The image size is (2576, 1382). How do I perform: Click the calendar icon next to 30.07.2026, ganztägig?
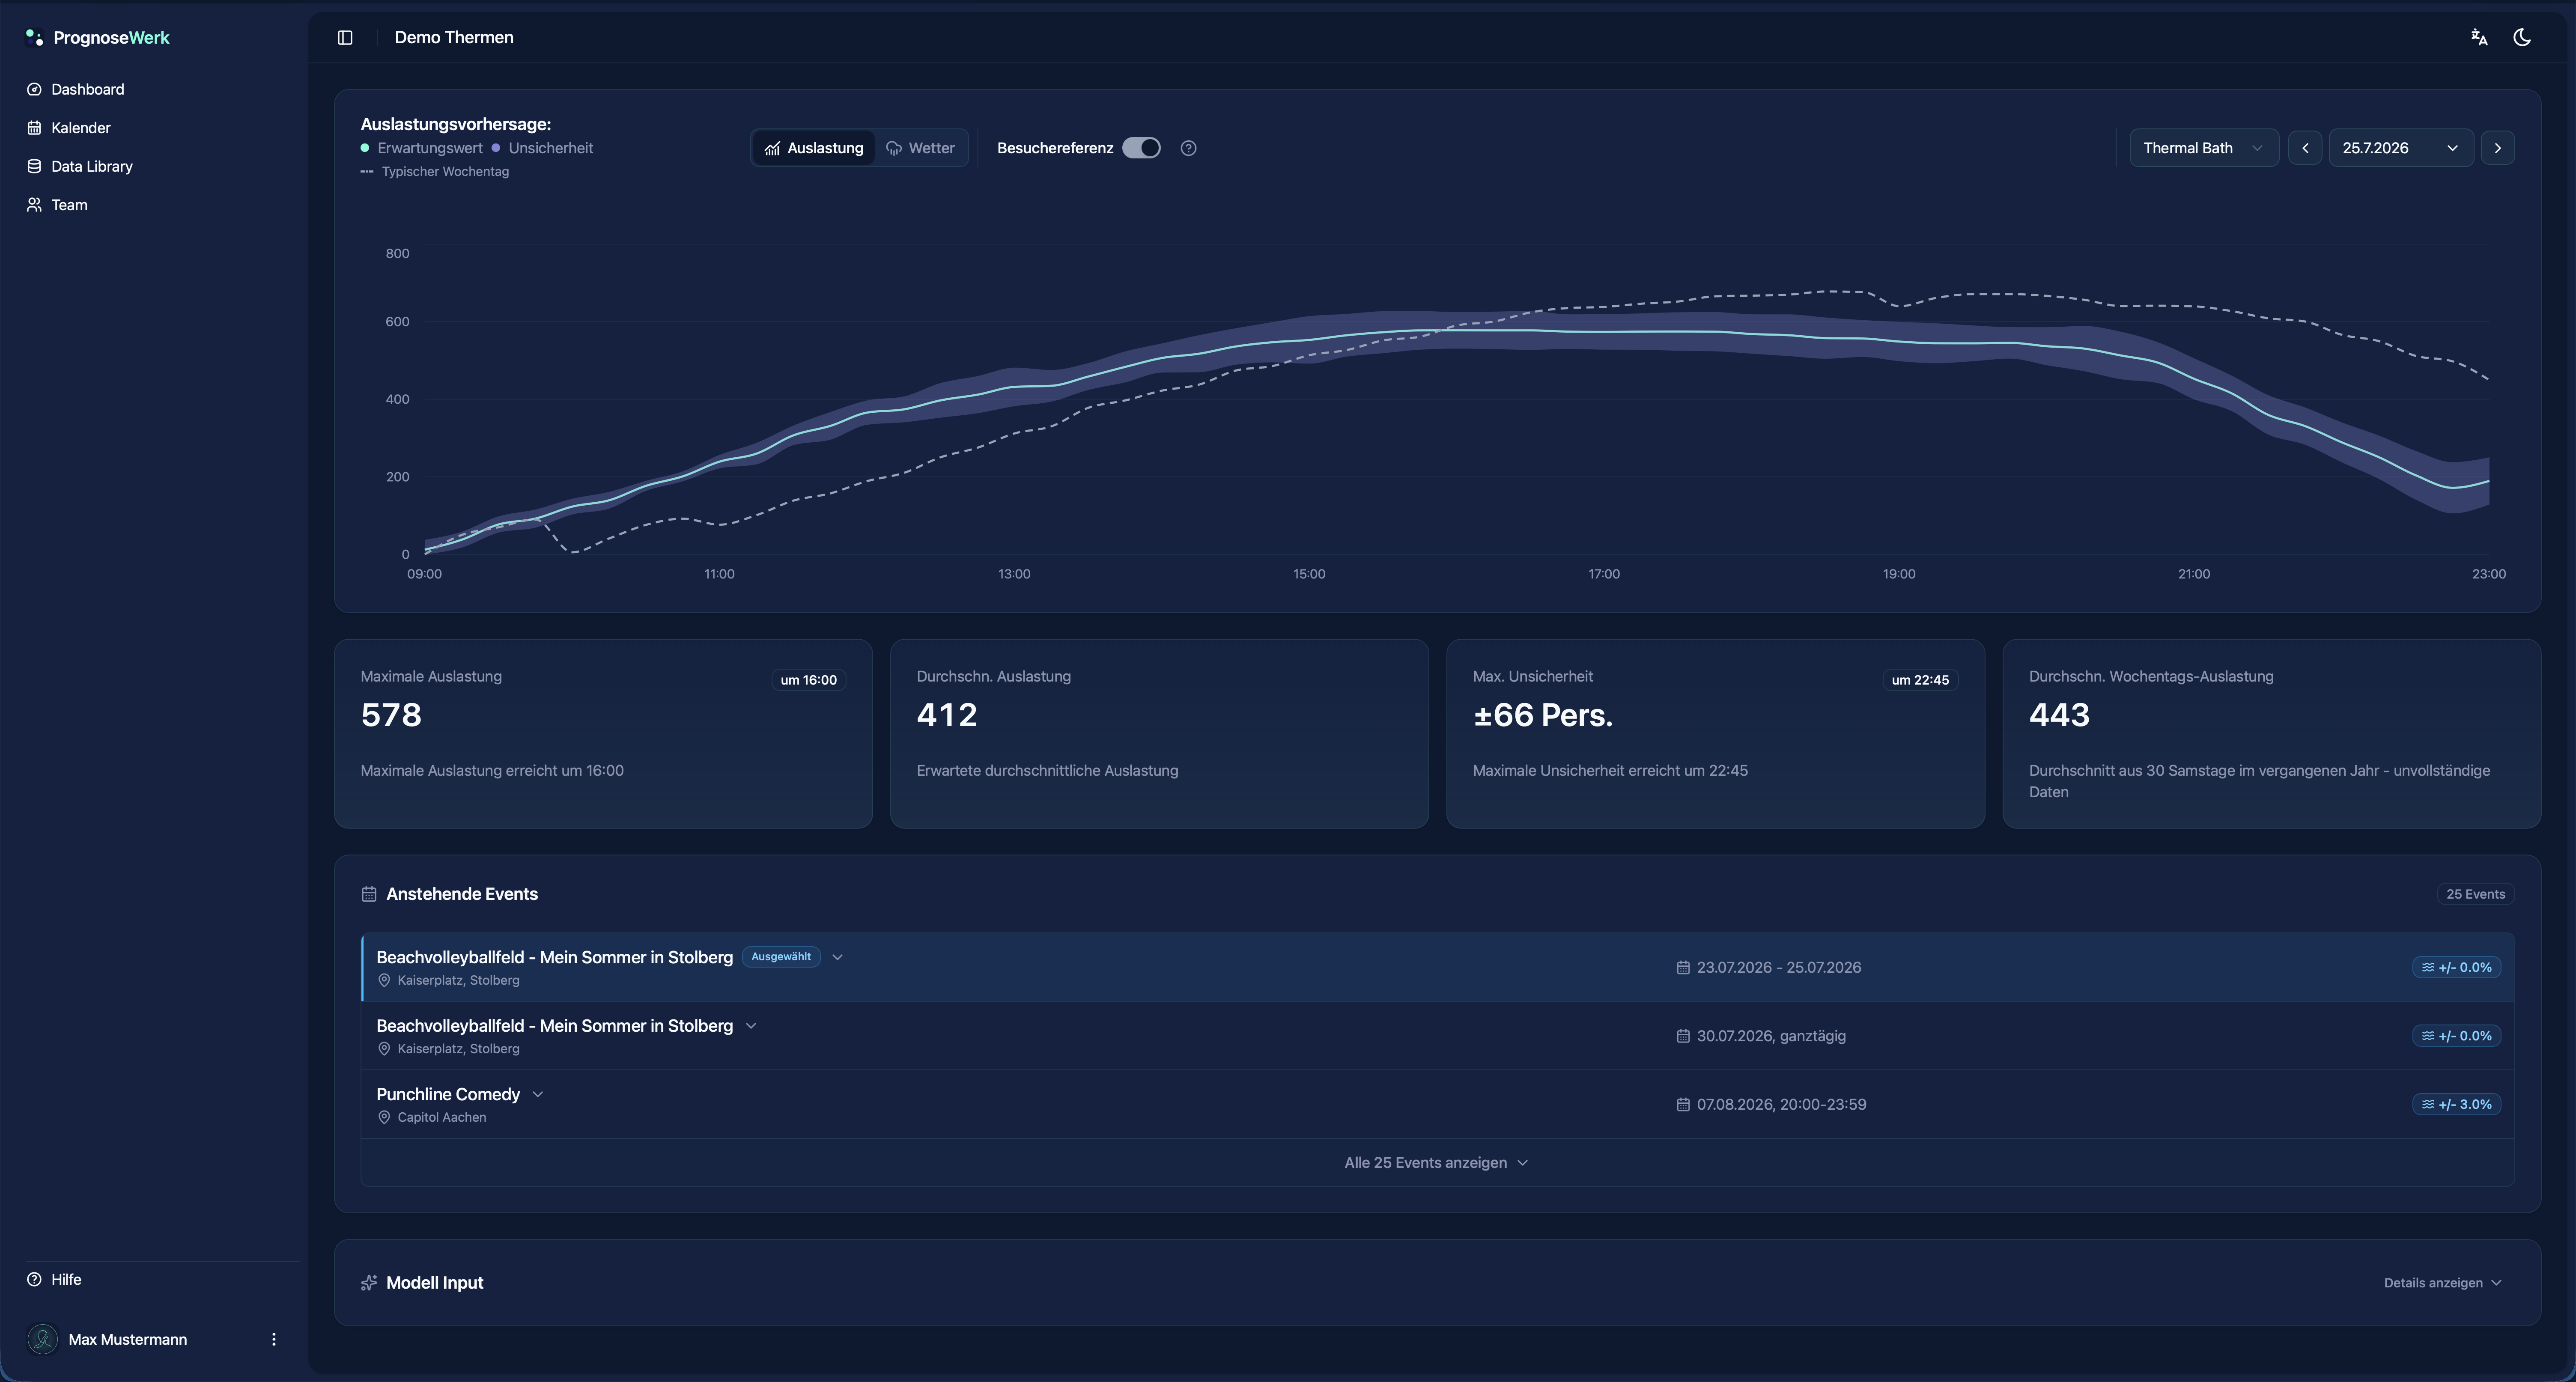click(x=1683, y=1036)
